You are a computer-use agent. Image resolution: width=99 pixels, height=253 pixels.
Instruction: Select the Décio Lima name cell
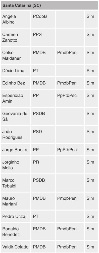[16, 71]
